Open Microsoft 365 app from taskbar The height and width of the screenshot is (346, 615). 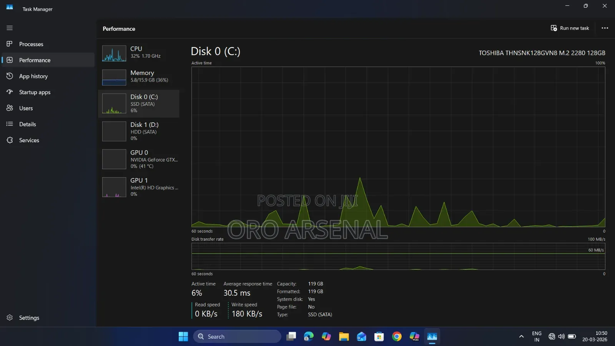414,336
